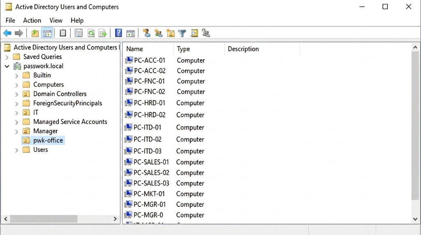The height and width of the screenshot is (235, 421).
Task: Click the tree pane scroll-right arrow
Action: pos(115,219)
